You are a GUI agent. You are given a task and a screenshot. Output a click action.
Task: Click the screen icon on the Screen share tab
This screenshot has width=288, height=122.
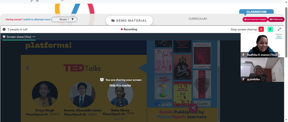tap(4, 37)
